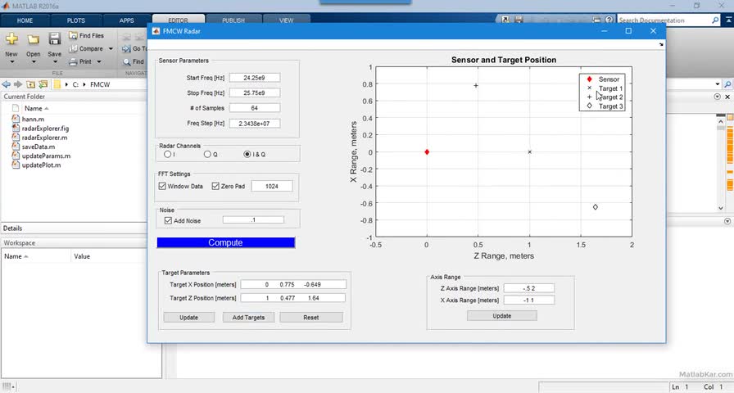Switch to the PUBLISH tab
The image size is (734, 393).
click(233, 20)
